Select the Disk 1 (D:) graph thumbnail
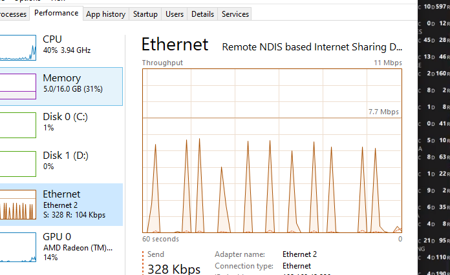The image size is (450, 275). click(18, 164)
